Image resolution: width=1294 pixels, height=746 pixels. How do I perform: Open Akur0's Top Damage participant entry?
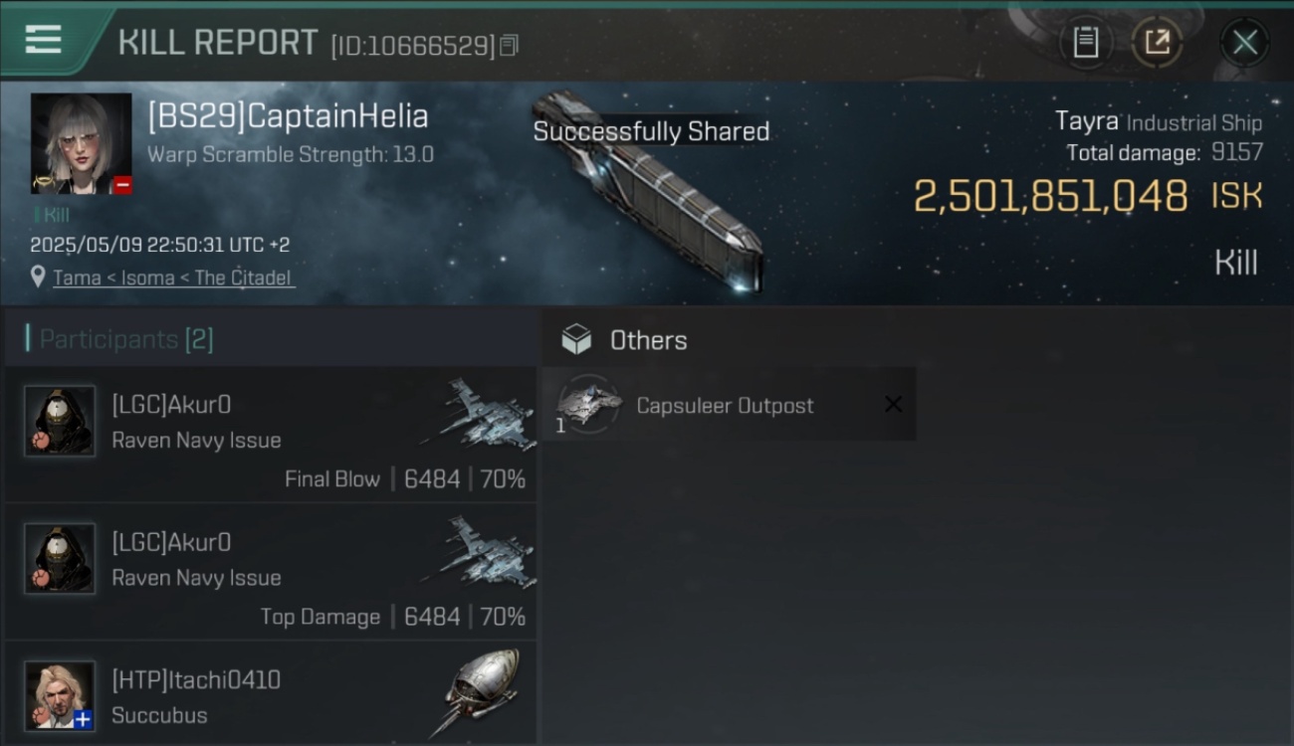(271, 572)
